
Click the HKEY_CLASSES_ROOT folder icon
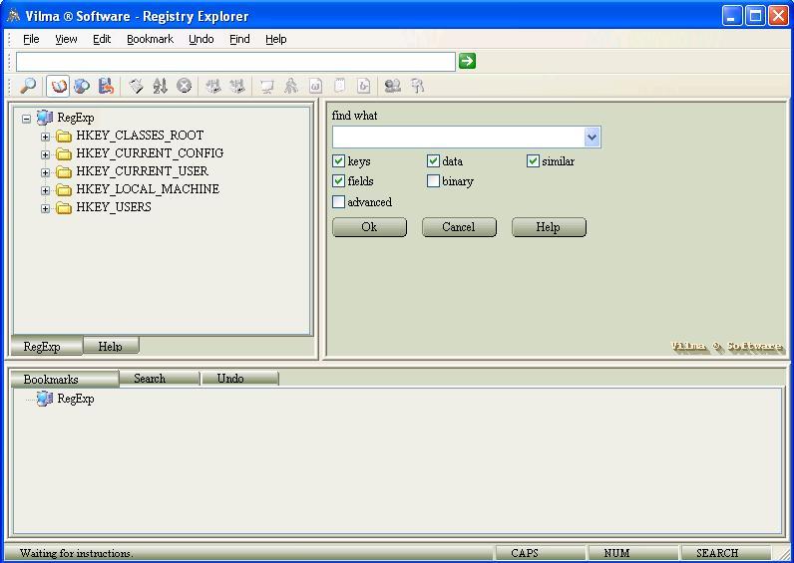click(x=63, y=137)
